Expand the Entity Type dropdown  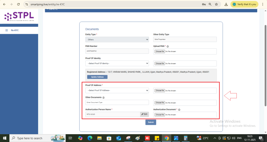(x=117, y=40)
